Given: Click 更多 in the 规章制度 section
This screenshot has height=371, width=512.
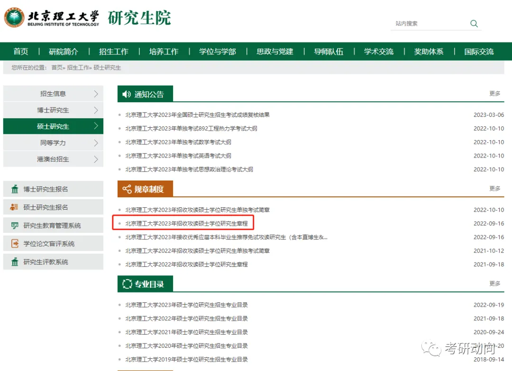Looking at the screenshot, I should [x=494, y=188].
